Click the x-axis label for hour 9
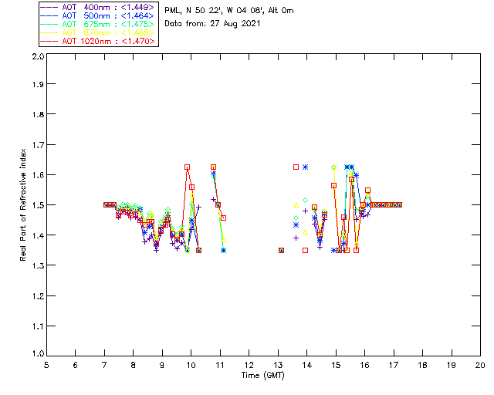 (x=162, y=365)
